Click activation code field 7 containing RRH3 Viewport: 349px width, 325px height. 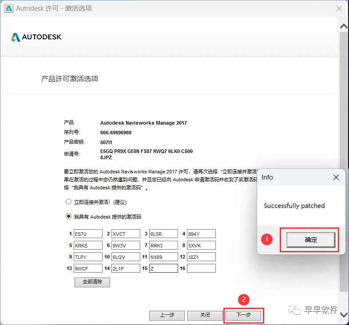(x=163, y=246)
